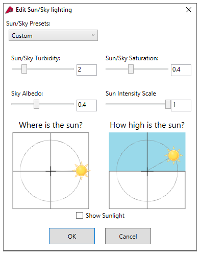Focus the Turbidity value field showing 2

[x=87, y=70]
